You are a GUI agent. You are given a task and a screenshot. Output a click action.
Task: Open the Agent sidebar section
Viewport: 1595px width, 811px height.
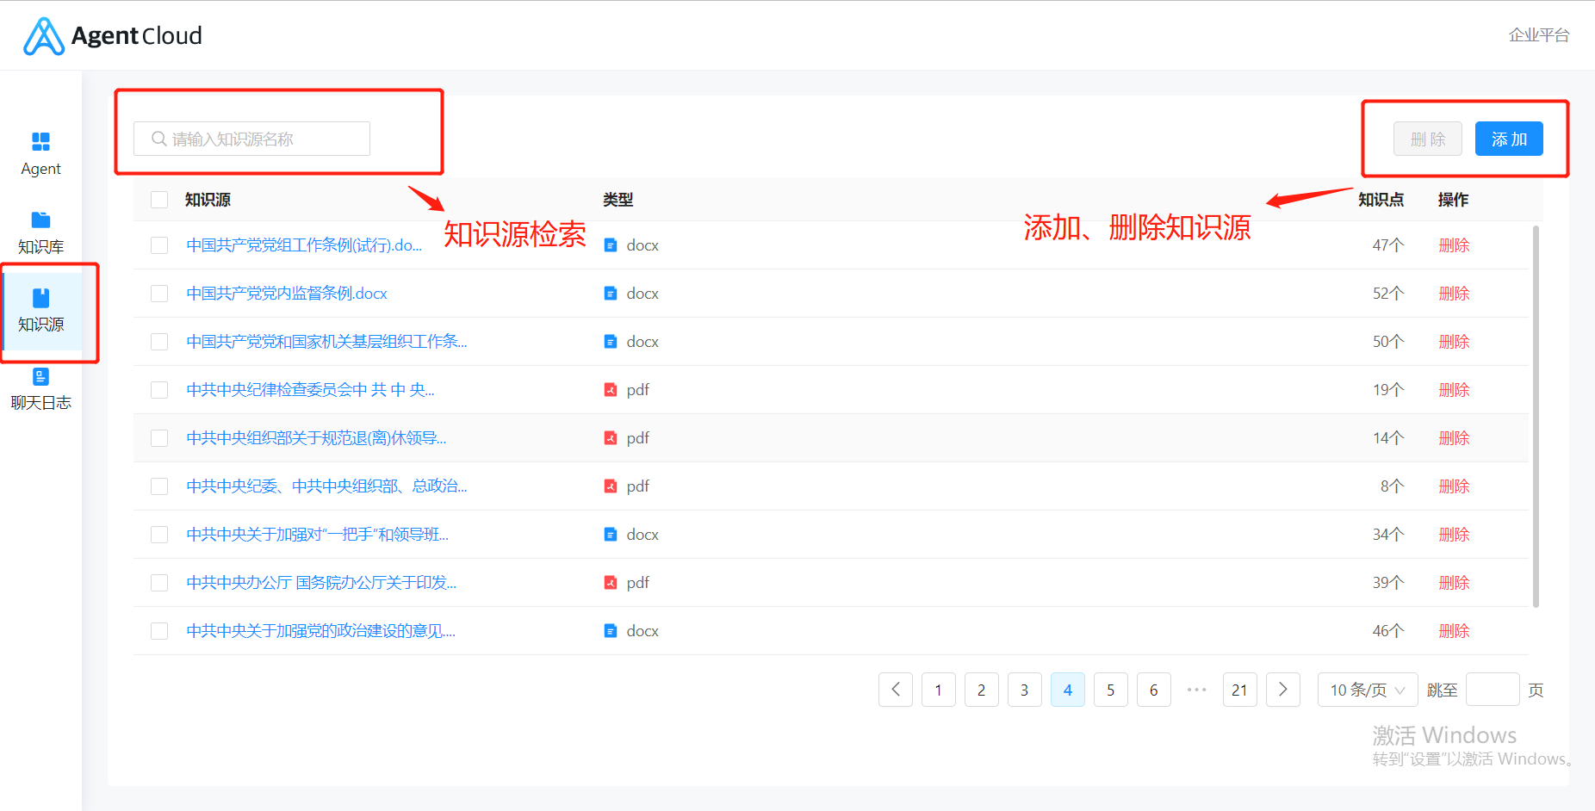pos(40,154)
